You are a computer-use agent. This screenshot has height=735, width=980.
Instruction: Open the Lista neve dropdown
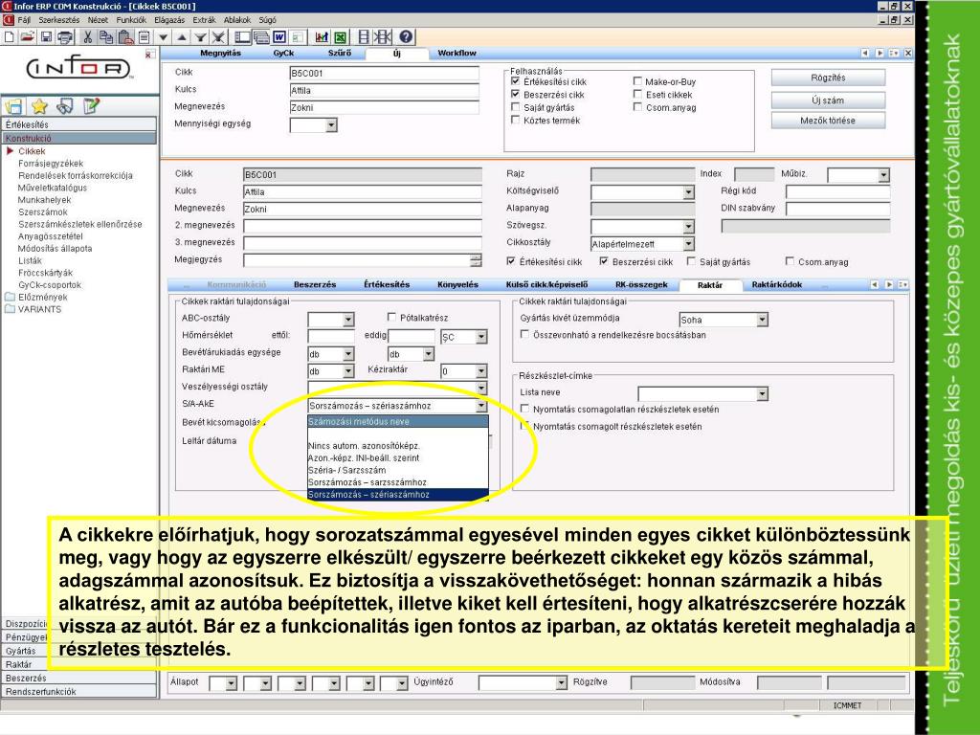762,393
